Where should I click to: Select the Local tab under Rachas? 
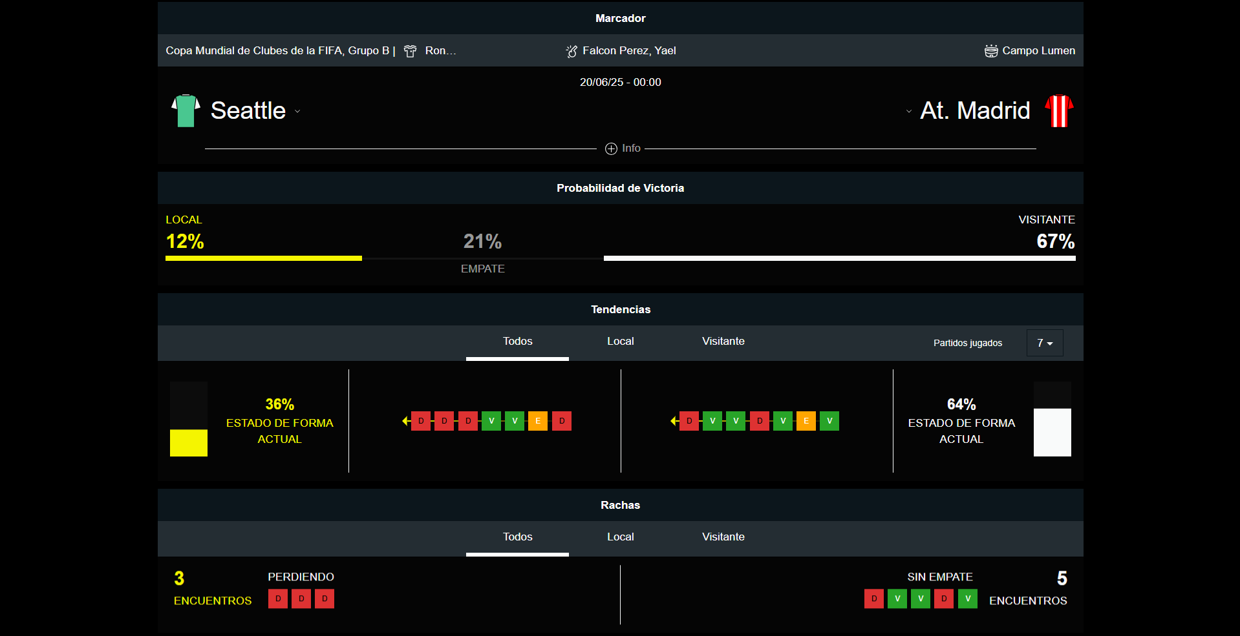point(620,537)
